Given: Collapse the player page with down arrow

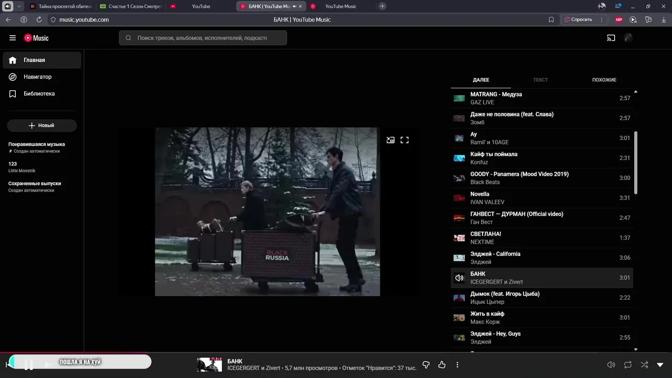Looking at the screenshot, I should tap(660, 364).
